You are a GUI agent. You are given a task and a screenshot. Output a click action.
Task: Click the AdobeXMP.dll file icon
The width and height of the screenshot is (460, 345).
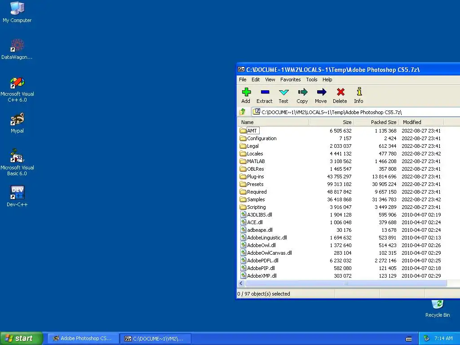click(x=243, y=275)
